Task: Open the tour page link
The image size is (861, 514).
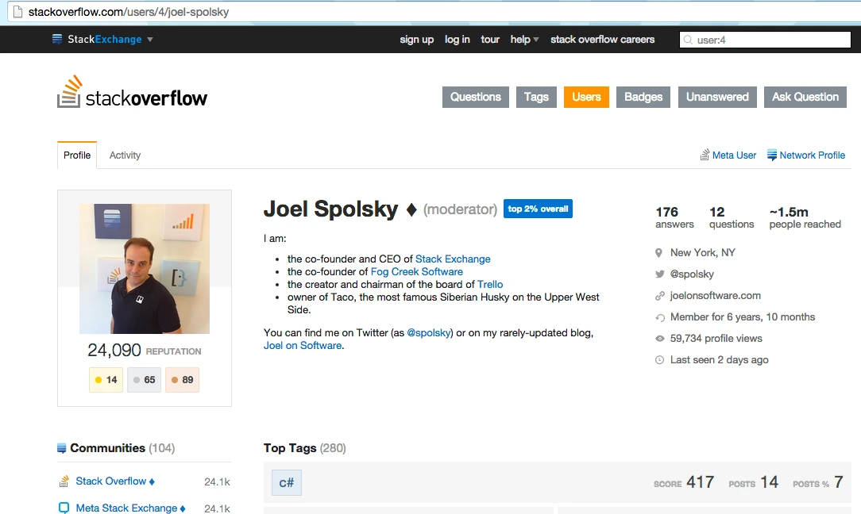Action: tap(490, 40)
